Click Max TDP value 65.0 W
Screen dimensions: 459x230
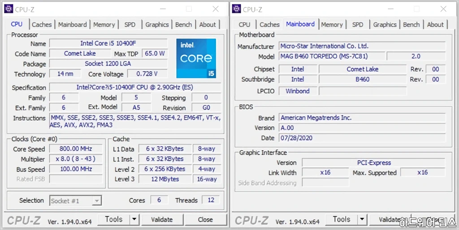(155, 53)
